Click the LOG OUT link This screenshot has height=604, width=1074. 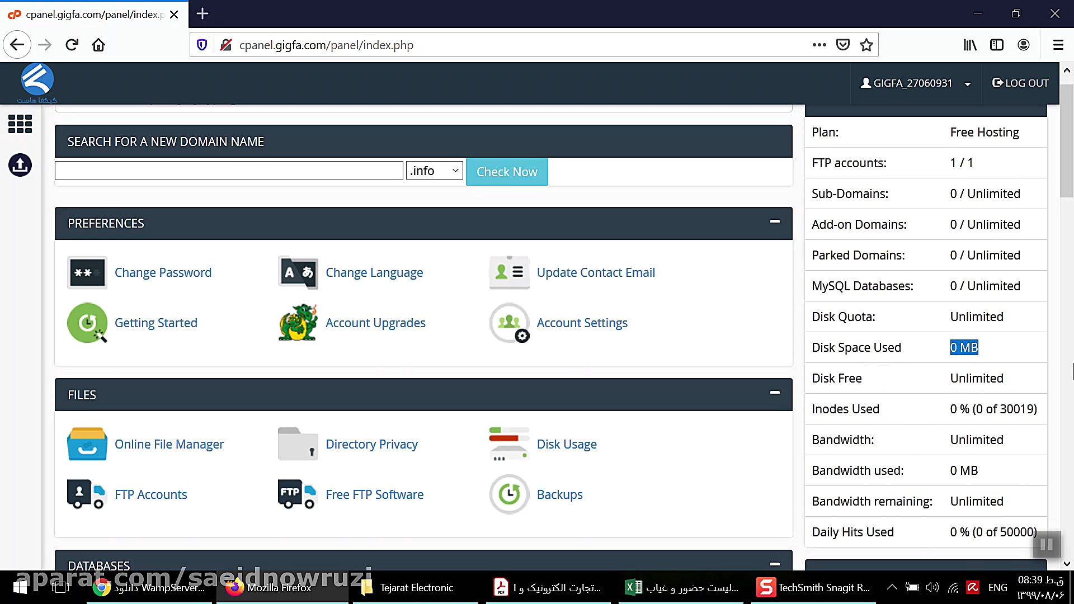[x=1020, y=83]
